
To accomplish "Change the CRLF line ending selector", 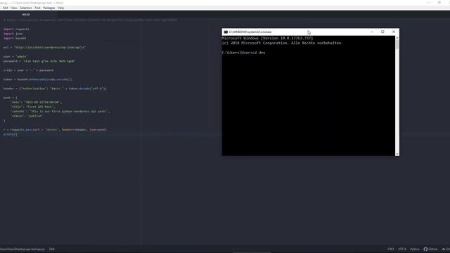I will pyautogui.click(x=391, y=249).
